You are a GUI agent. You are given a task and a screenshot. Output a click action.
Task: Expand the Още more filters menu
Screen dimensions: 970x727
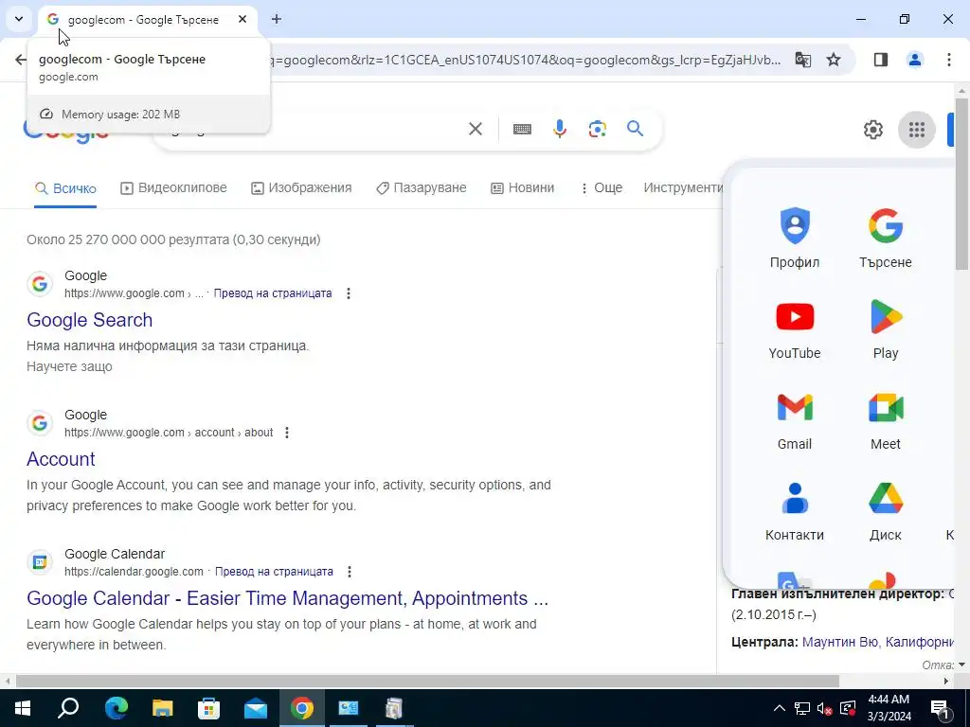pyautogui.click(x=602, y=188)
